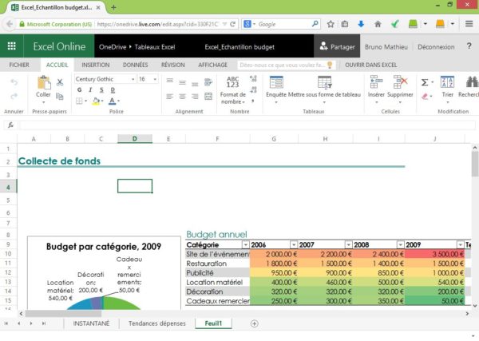The width and height of the screenshot is (479, 341).
Task: Align text to middle vertically
Action: (182, 82)
